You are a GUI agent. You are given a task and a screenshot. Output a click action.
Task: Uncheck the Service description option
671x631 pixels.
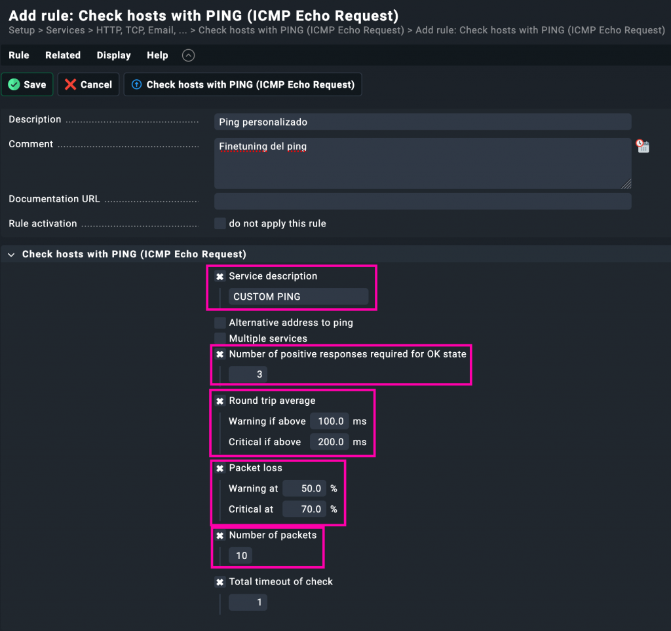pos(220,277)
